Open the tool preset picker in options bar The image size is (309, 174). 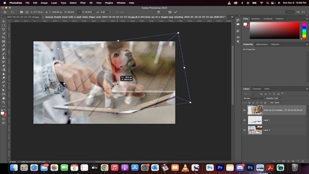12,12
